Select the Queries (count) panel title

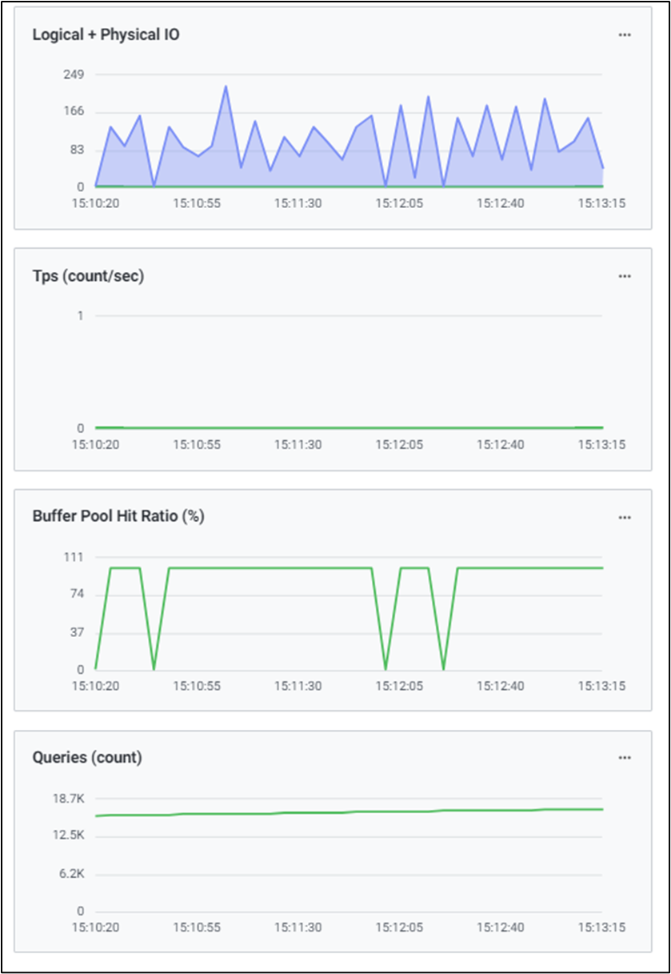[87, 757]
